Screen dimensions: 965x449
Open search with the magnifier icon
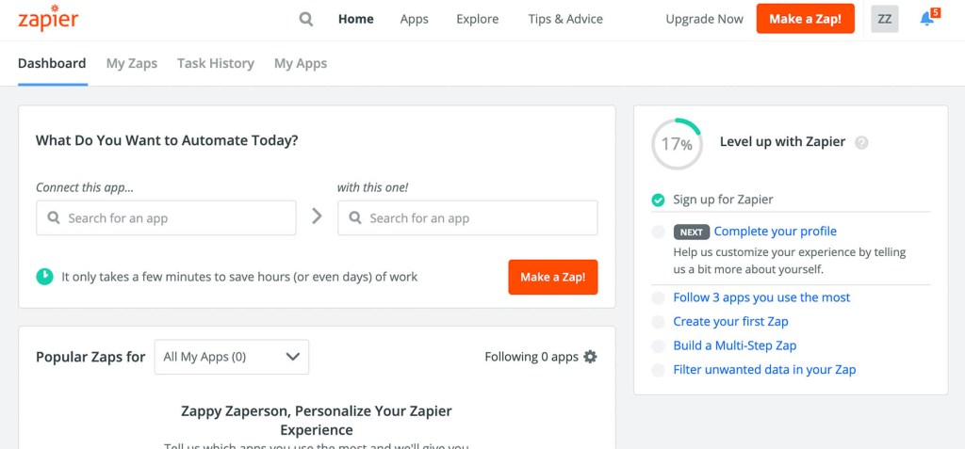tap(306, 19)
